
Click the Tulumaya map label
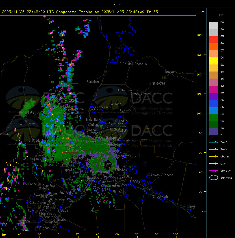tap(96, 125)
